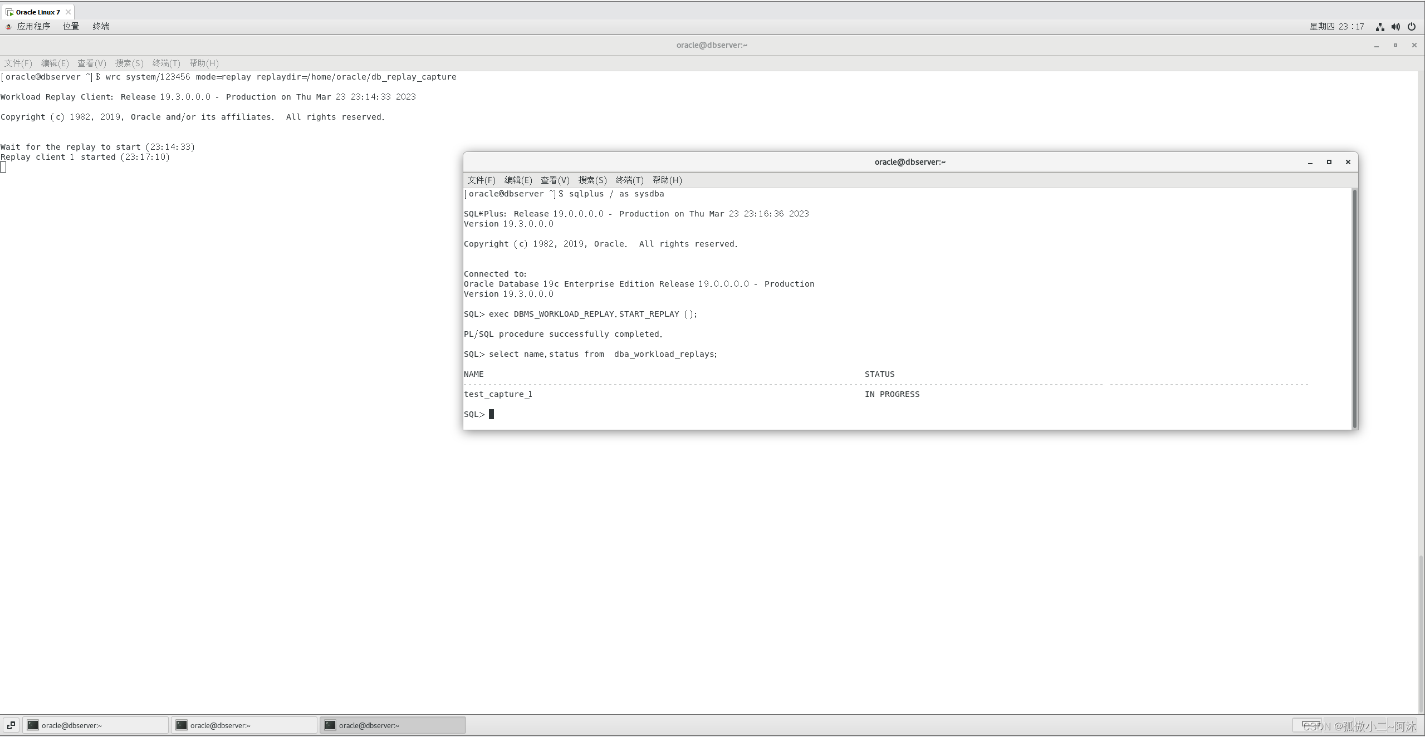Maximize the front sqlplus terminal window
The width and height of the screenshot is (1425, 737).
click(1329, 162)
